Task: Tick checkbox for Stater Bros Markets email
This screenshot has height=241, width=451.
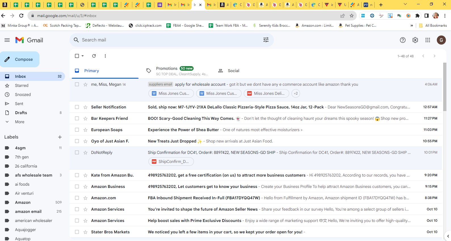Action: (x=77, y=232)
